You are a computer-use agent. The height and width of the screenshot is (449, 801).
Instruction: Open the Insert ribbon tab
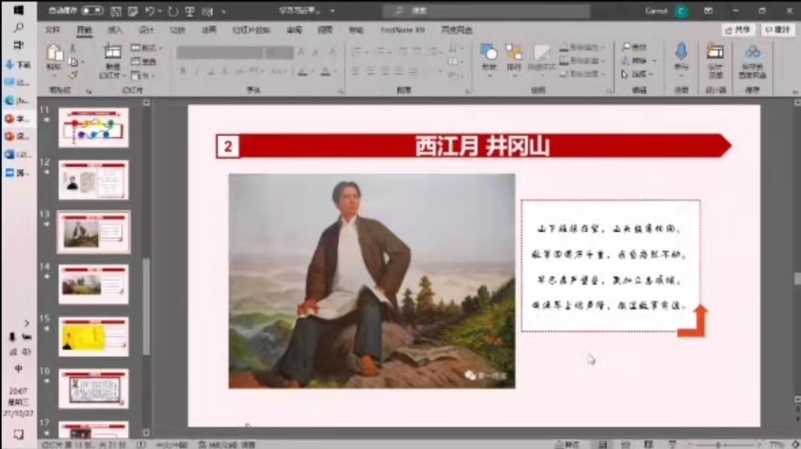115,30
